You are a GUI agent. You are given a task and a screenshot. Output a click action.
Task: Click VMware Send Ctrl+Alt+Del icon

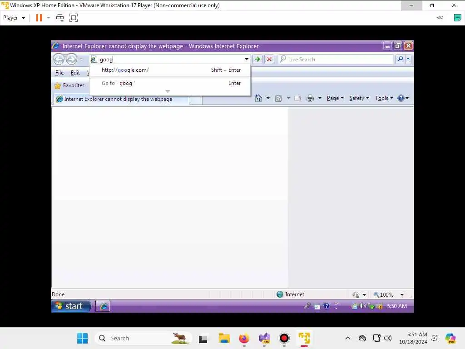coord(60,18)
